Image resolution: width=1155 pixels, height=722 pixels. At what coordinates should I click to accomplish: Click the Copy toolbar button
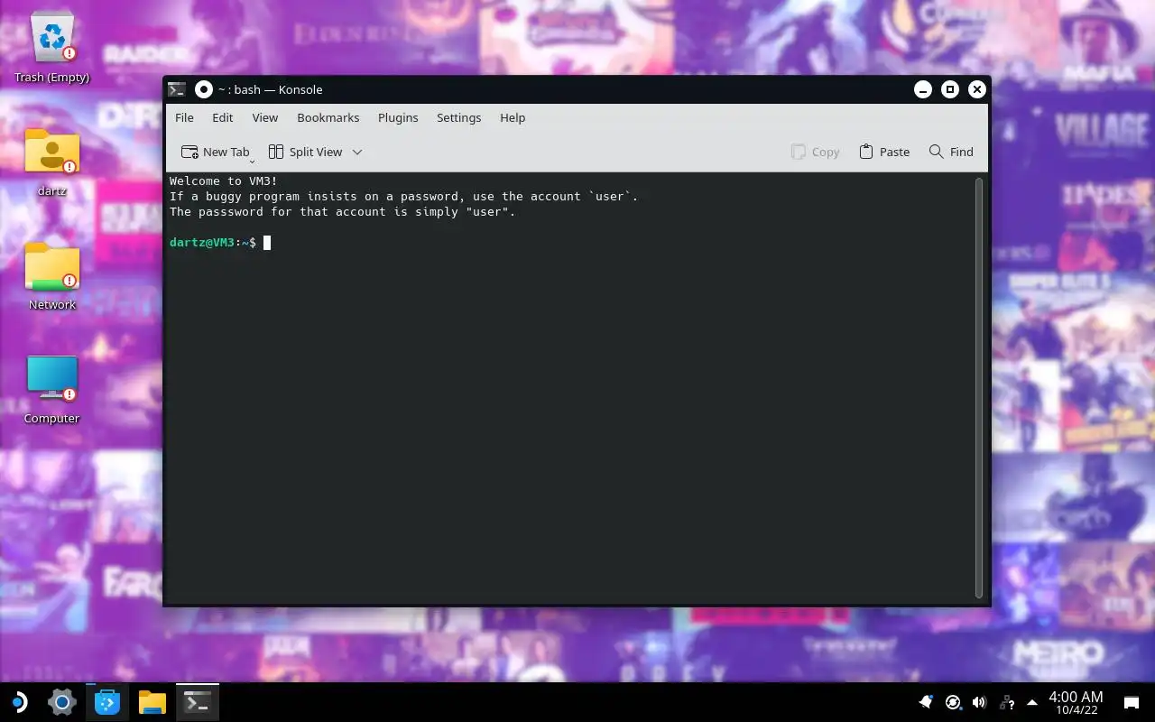tap(815, 152)
